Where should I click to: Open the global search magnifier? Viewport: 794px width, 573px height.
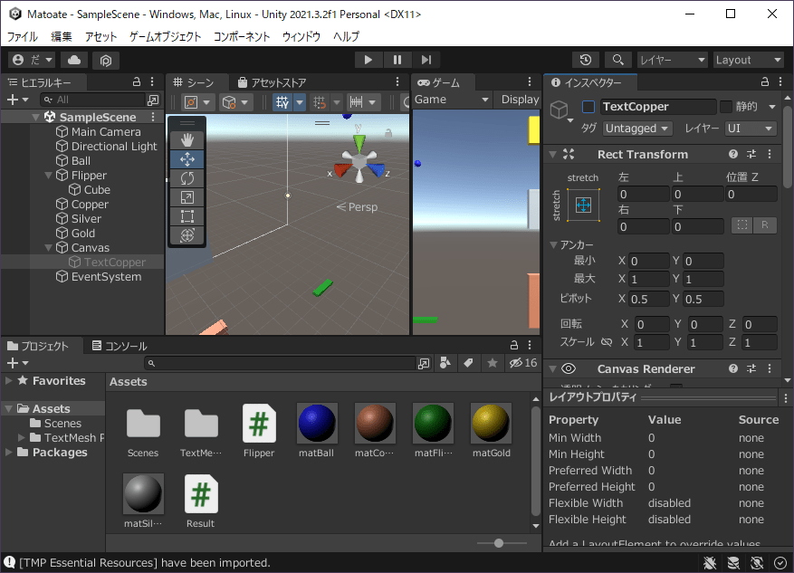(617, 60)
